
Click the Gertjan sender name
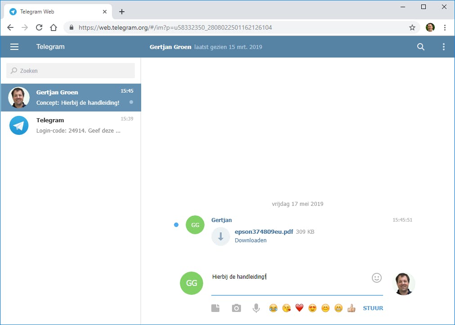(x=221, y=220)
